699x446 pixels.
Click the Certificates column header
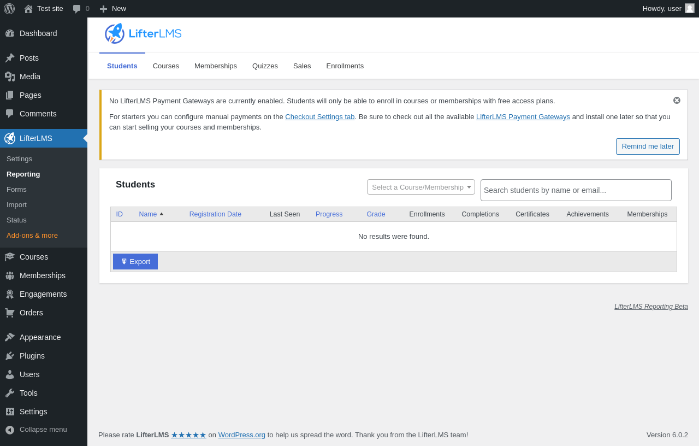[532, 214]
